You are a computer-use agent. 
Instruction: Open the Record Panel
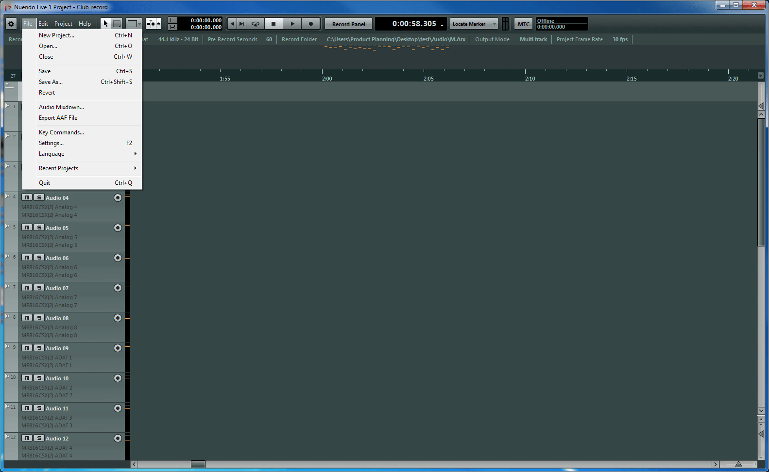(x=349, y=24)
